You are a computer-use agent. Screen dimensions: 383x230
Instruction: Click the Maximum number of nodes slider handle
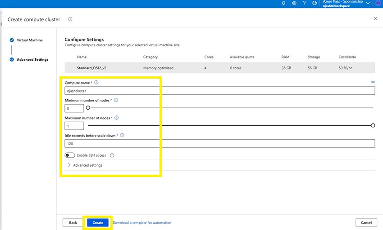(373, 125)
